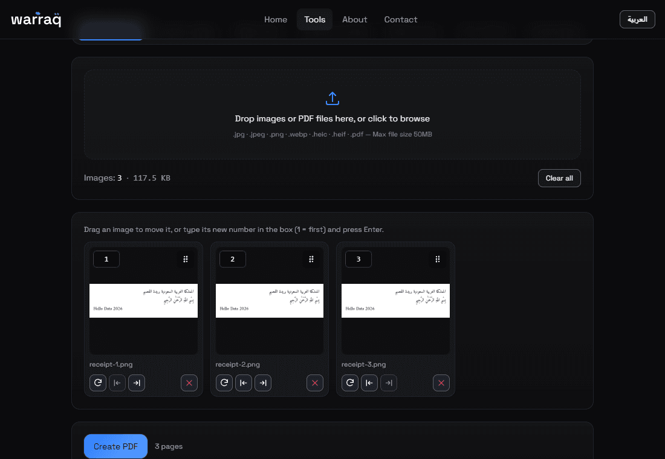
Task: Open the About page
Action: click(x=354, y=19)
